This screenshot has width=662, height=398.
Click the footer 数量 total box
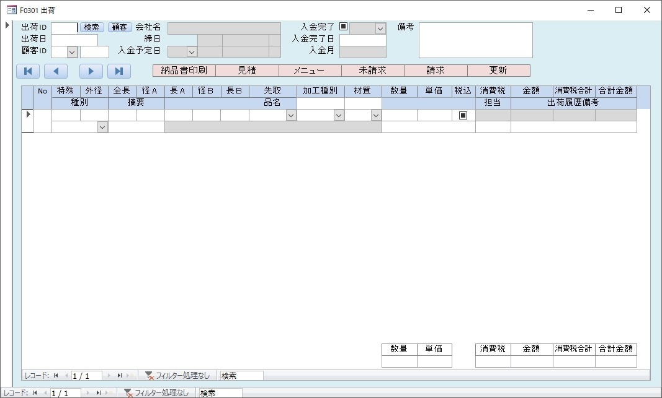tap(400, 361)
